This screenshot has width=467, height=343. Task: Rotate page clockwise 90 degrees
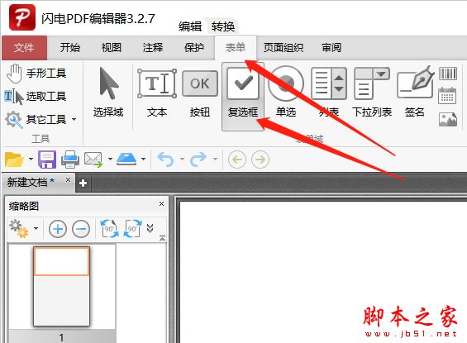132,229
